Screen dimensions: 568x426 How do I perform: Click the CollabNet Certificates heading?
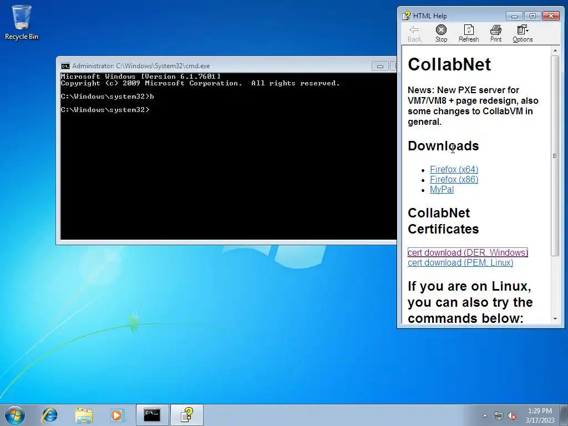click(x=443, y=221)
